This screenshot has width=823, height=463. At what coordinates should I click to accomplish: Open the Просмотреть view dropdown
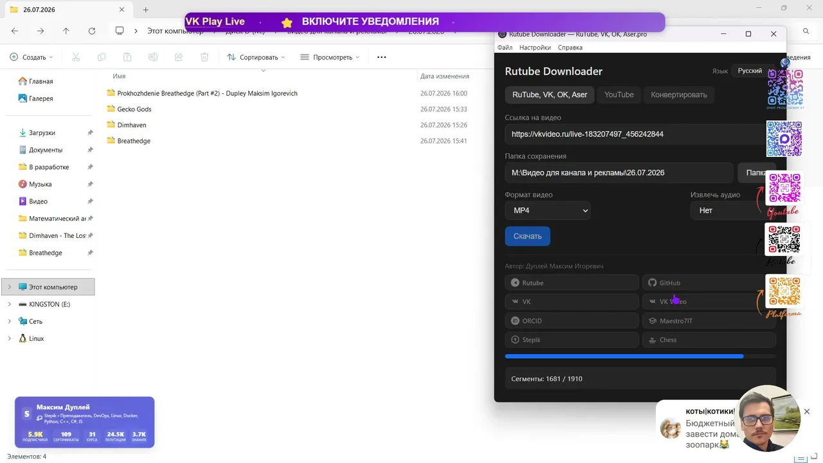click(330, 57)
